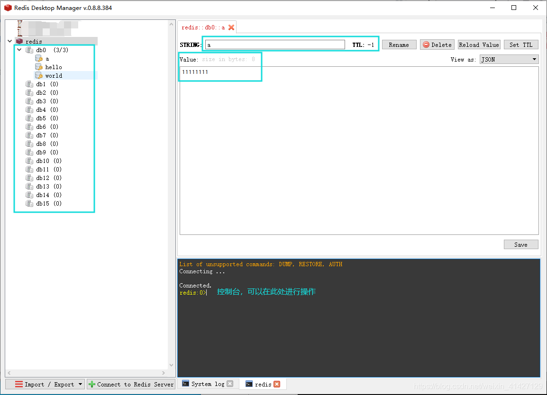547x395 pixels.
Task: Click the key icon for 'a'
Action: point(39,58)
